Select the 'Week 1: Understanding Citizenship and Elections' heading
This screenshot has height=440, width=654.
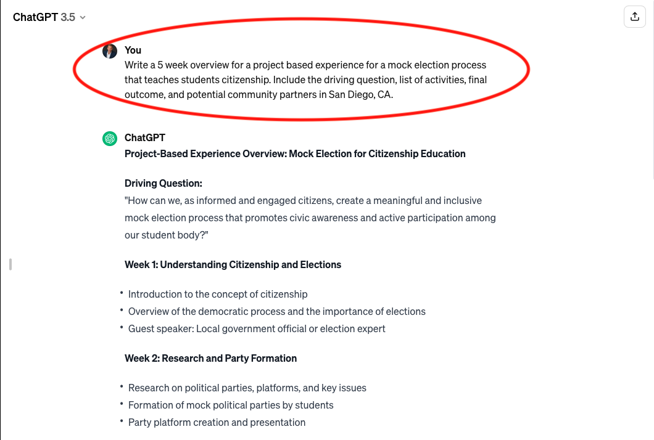pos(233,264)
